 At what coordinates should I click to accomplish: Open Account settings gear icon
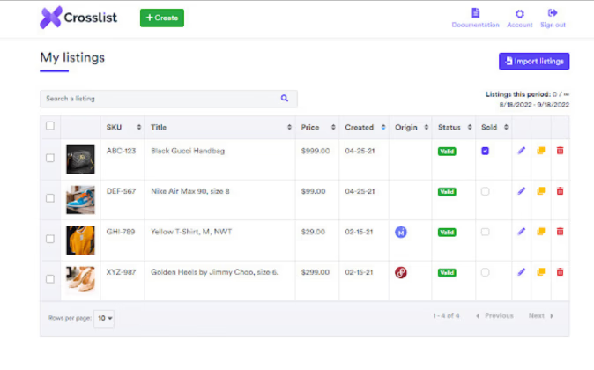[x=520, y=14]
